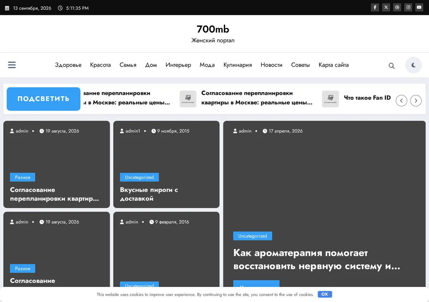
Task: Toggle dark mode with moon button
Action: (x=414, y=65)
